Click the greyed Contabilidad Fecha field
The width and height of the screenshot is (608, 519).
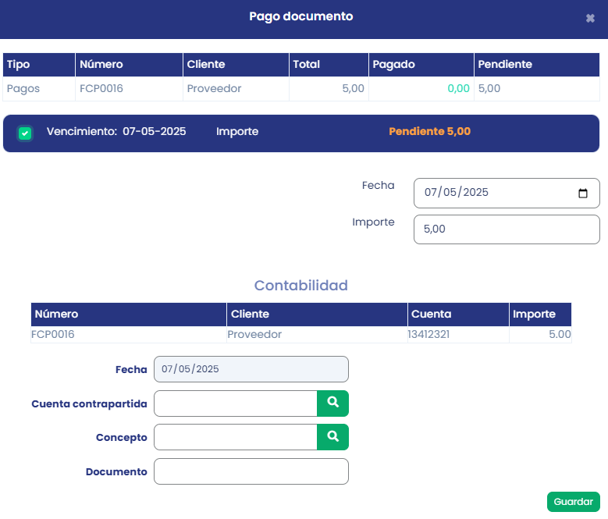click(x=251, y=369)
